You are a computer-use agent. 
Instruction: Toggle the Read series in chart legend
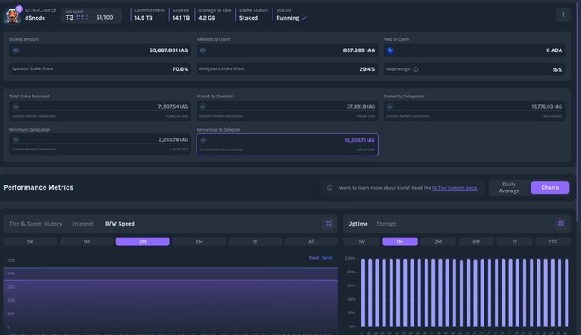[314, 258]
